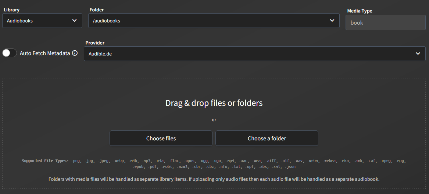Click the chevron arrow in Provider dropdown
The height and width of the screenshot is (194, 429).
pos(418,54)
